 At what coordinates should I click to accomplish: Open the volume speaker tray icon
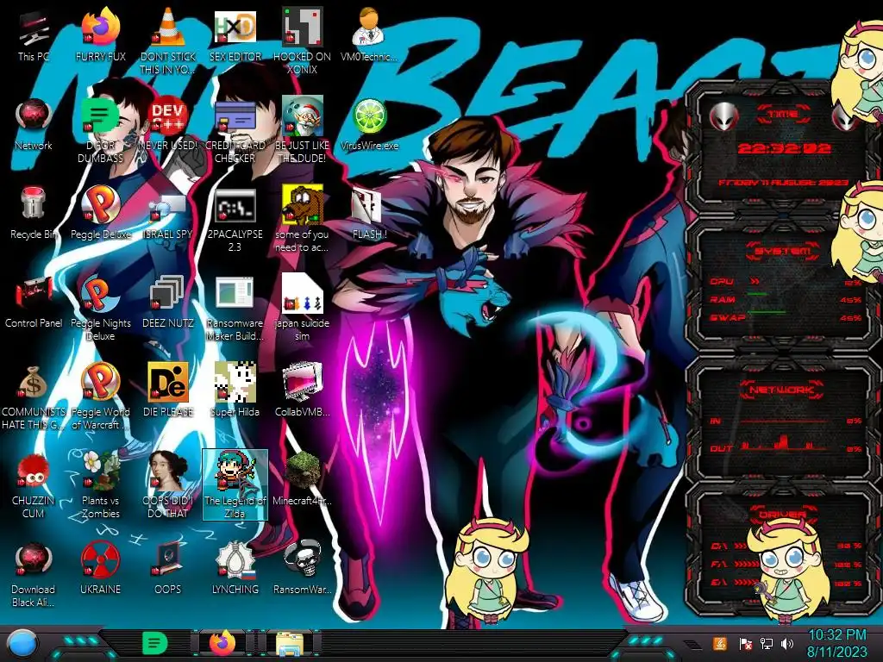tap(787, 643)
